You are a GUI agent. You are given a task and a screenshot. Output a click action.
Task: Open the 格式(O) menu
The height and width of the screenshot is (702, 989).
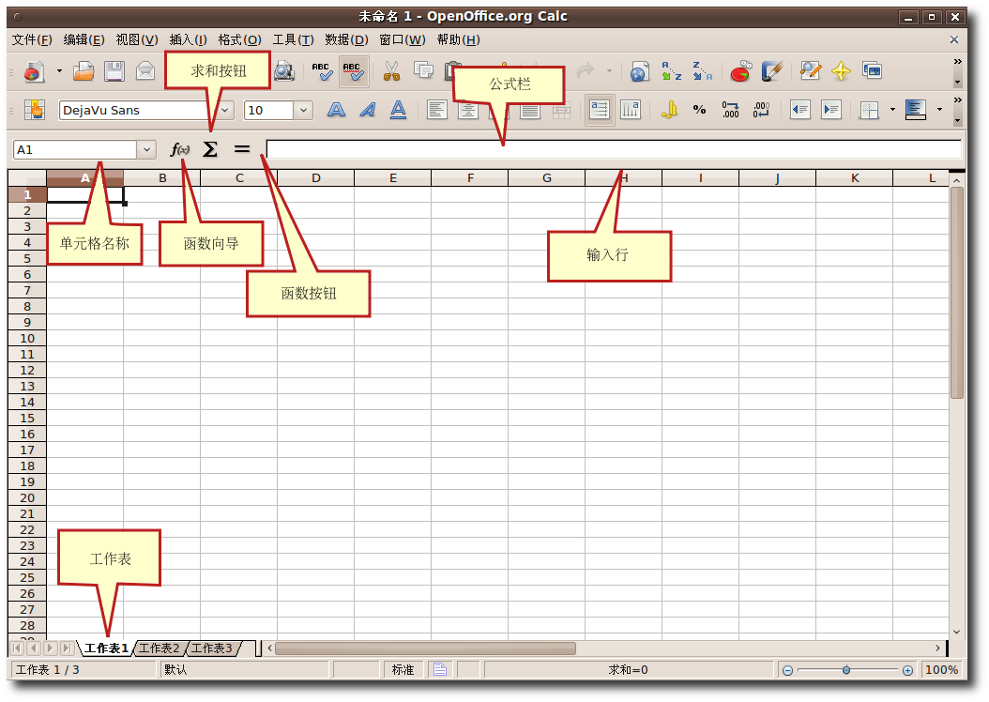click(x=239, y=39)
